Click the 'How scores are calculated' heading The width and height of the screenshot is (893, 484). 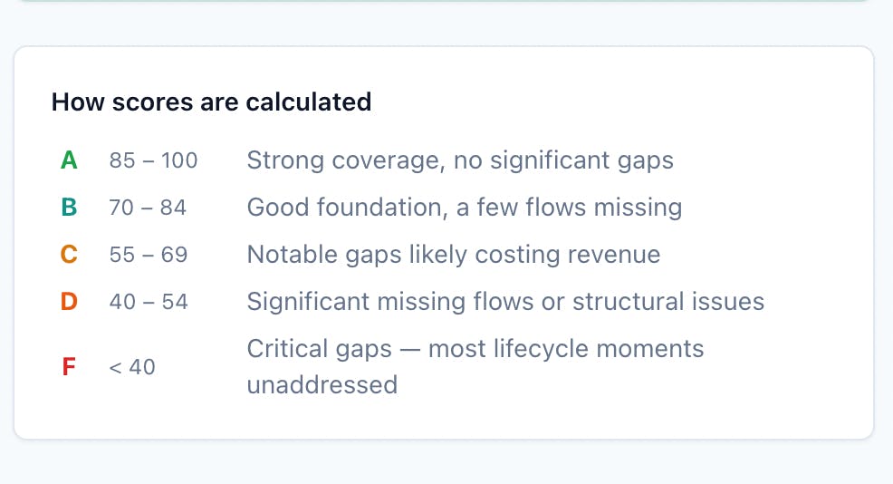click(211, 102)
